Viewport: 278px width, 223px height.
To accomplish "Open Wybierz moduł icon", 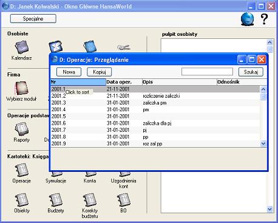I will [x=21, y=88].
